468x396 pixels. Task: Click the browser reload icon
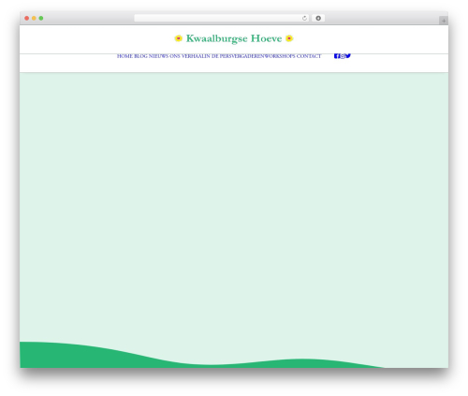[304, 18]
